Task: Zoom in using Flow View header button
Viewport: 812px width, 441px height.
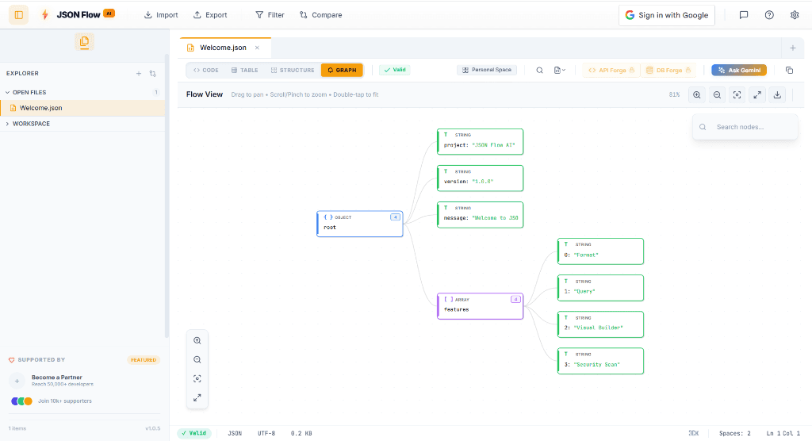Action: [696, 95]
